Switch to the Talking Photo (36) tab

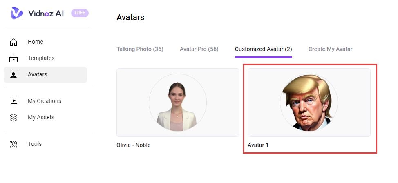tap(140, 49)
